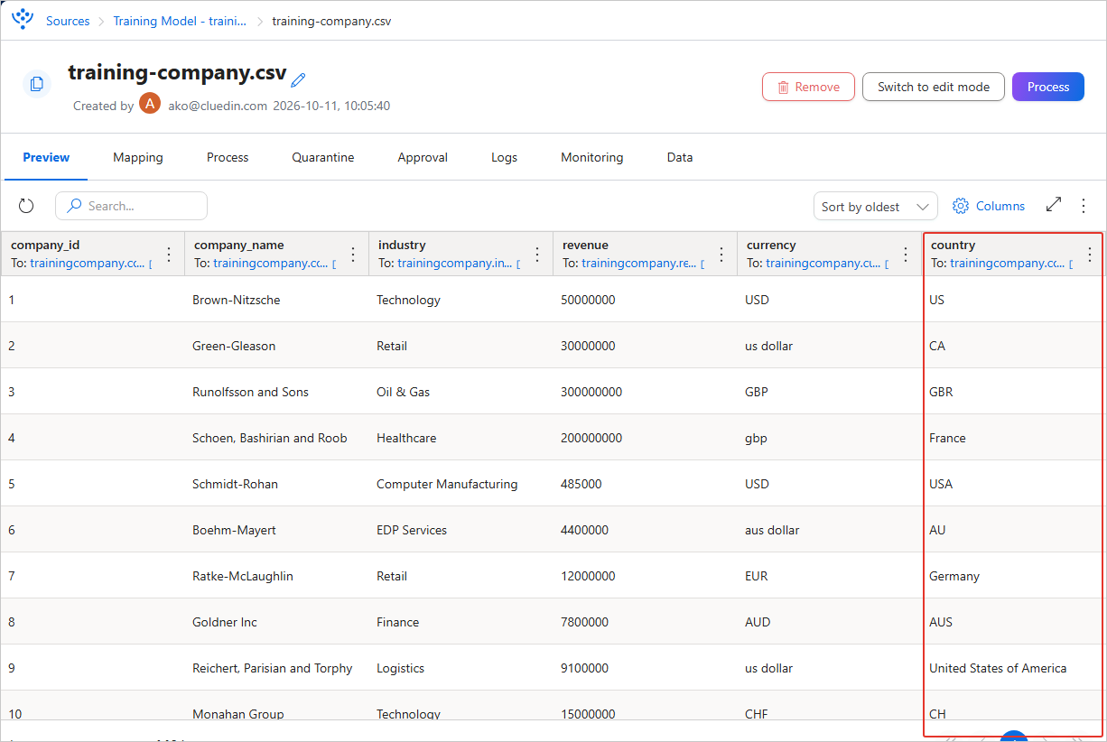Image resolution: width=1107 pixels, height=742 pixels.
Task: Open the Monitoring tab
Action: 592,157
